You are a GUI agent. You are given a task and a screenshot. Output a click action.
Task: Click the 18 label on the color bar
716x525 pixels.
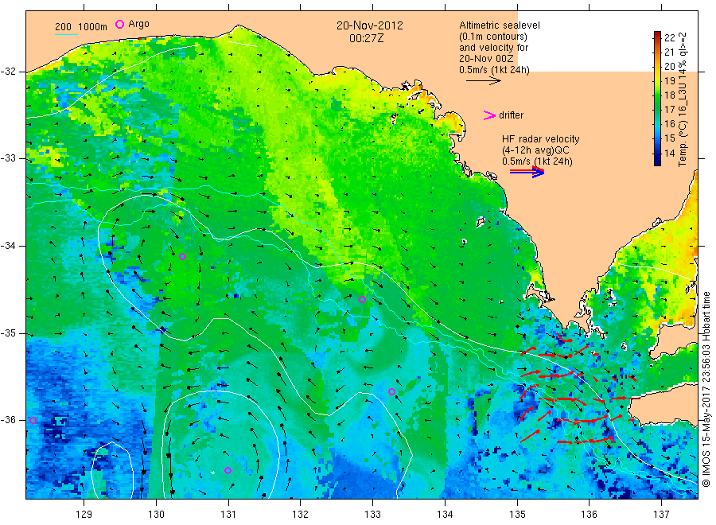(x=669, y=95)
